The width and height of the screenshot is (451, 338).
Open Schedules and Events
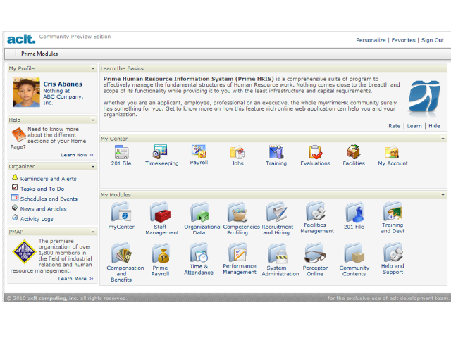click(x=49, y=199)
